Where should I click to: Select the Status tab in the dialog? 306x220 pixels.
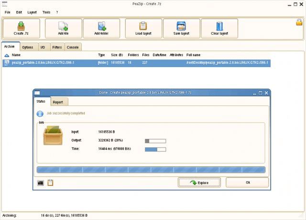pyautogui.click(x=42, y=101)
